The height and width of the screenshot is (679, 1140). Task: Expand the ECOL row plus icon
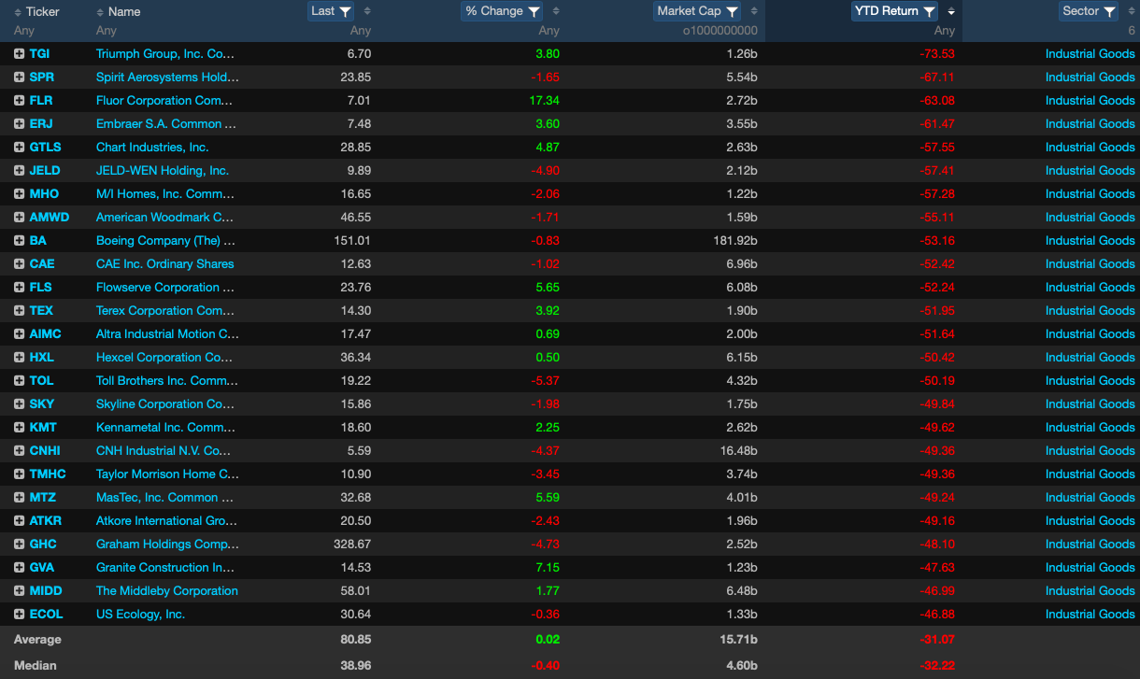[x=19, y=615]
